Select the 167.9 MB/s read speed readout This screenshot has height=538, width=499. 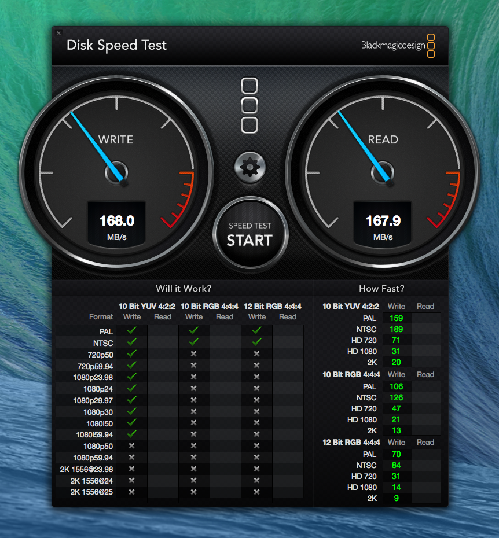[383, 224]
